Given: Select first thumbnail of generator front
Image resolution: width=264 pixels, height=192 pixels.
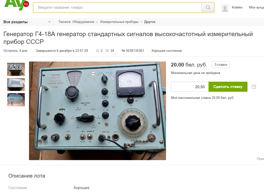Looking at the screenshot, I should pyautogui.click(x=16, y=69).
